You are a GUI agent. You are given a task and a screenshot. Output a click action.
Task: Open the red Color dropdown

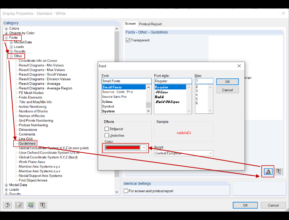point(144,148)
